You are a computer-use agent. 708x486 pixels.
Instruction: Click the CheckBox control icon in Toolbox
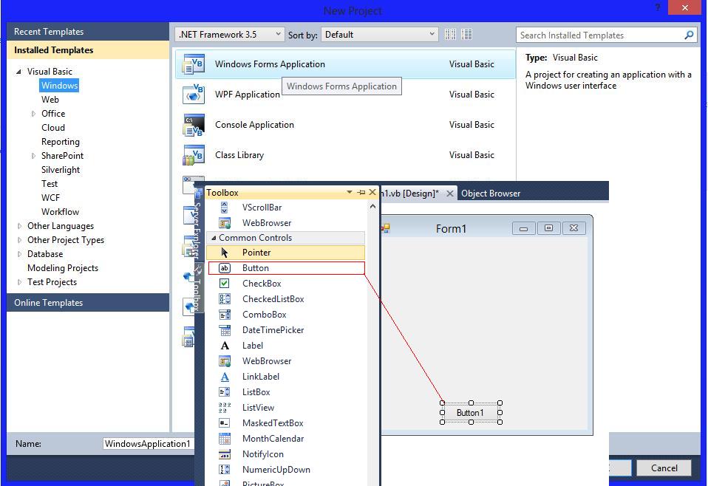click(225, 284)
